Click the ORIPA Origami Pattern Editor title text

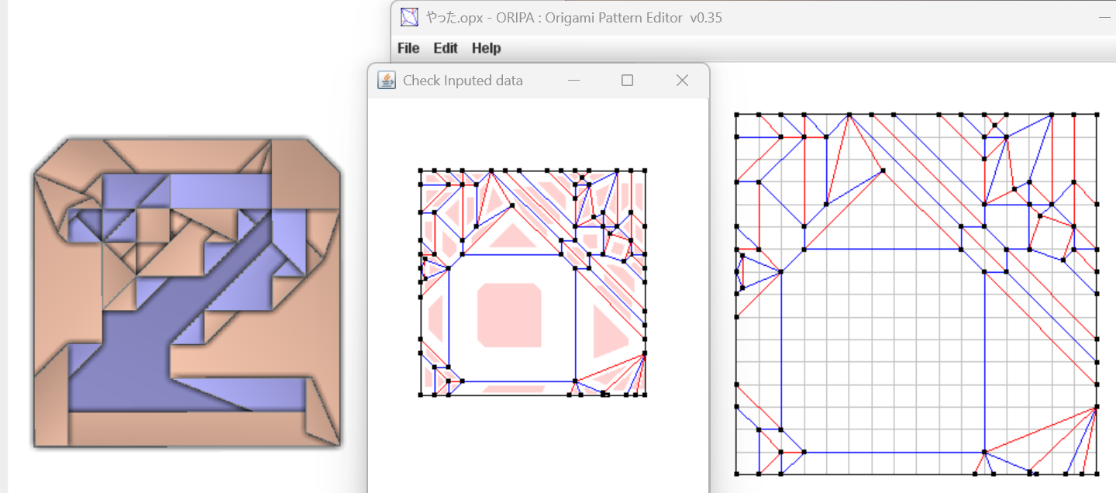(573, 17)
